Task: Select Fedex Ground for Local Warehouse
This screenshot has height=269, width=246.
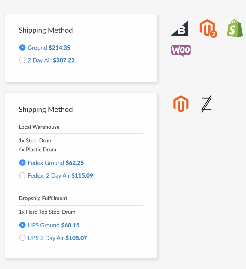Action: 22,163
